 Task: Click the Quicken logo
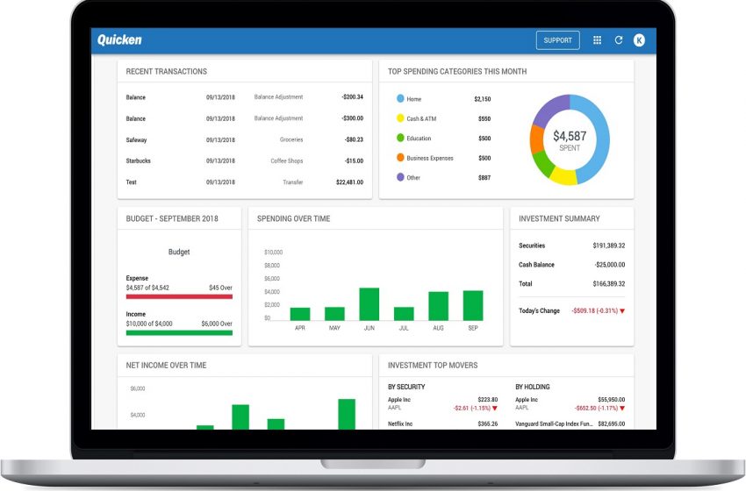[119, 40]
